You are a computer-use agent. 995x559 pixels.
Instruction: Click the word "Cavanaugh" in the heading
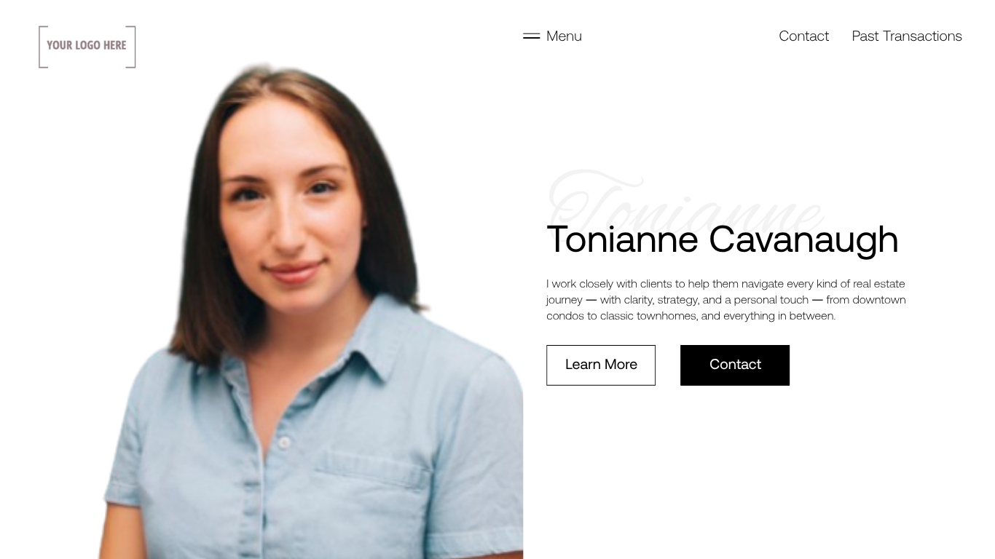(803, 240)
